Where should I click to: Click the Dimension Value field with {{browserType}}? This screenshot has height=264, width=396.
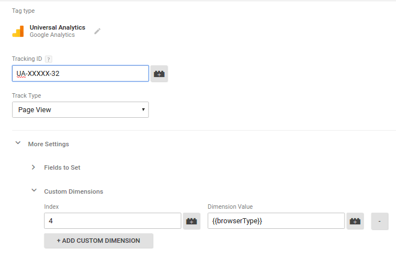coord(276,220)
